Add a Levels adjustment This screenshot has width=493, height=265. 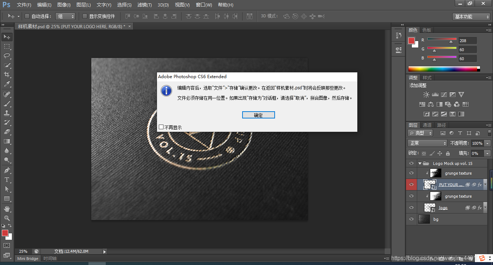click(435, 95)
